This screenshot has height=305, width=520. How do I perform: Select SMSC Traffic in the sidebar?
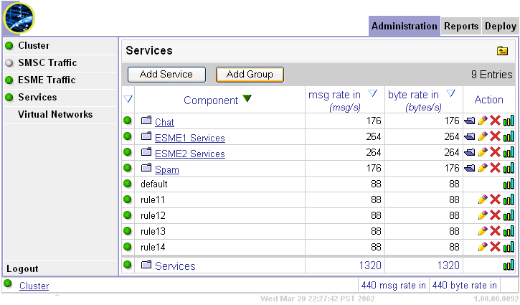tap(47, 63)
